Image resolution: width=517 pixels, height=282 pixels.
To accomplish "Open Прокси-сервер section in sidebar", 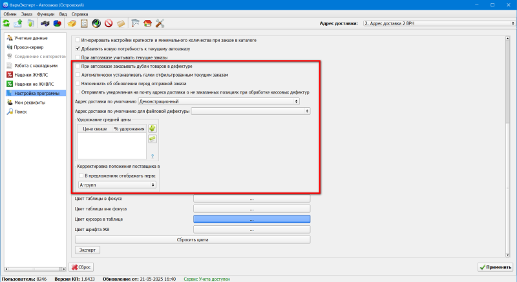I will [28, 47].
